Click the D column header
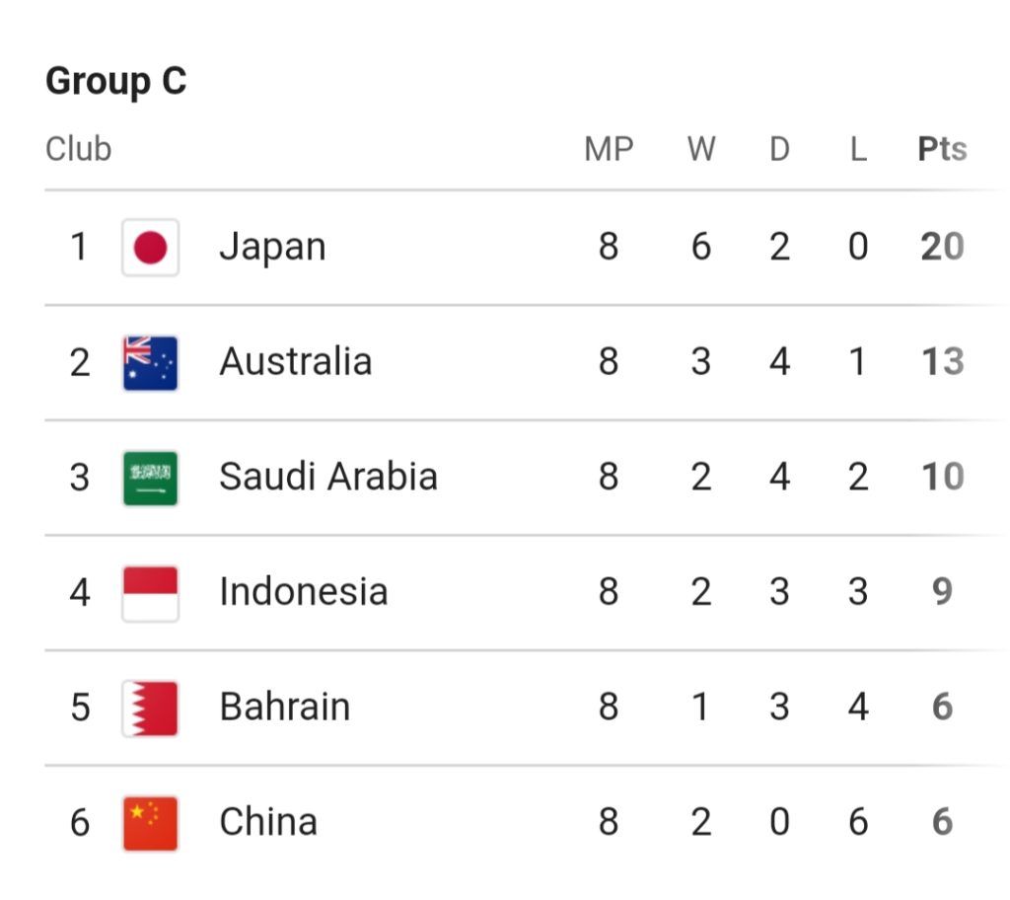The image size is (1010, 900). tap(779, 150)
